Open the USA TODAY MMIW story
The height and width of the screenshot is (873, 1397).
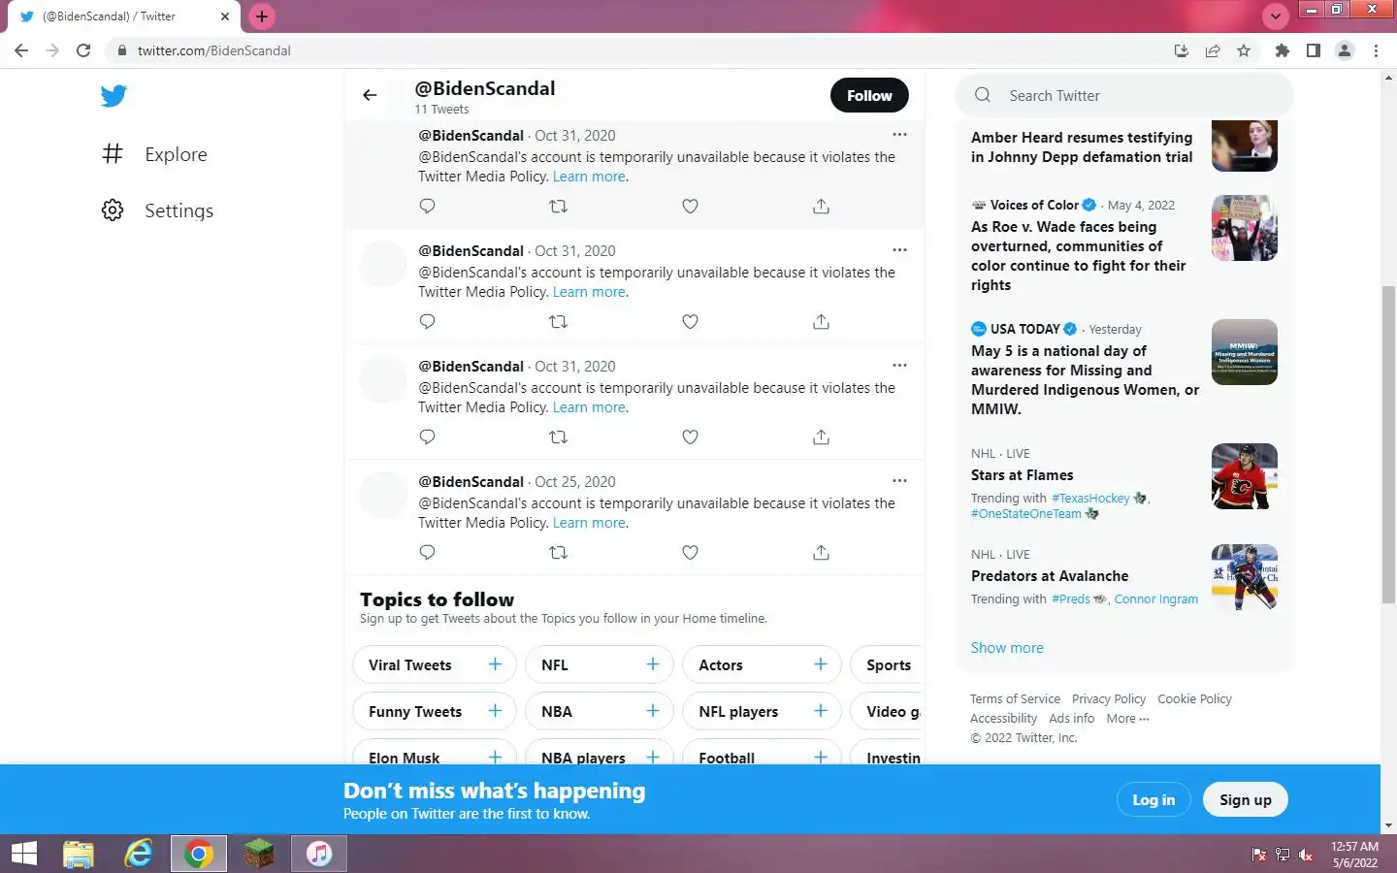[x=1085, y=380]
